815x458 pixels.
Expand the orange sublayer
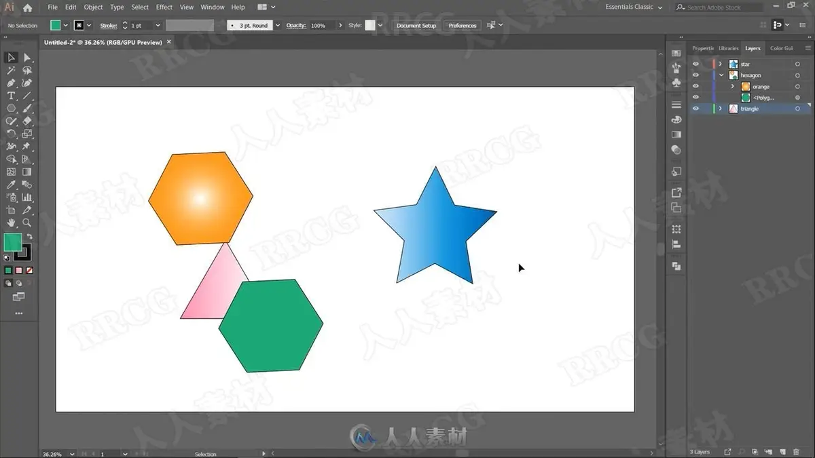coord(732,86)
